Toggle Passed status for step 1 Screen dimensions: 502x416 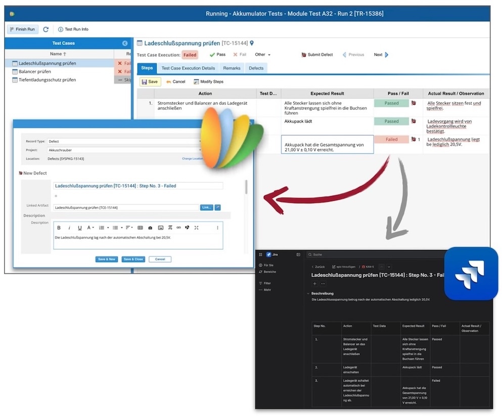pyautogui.click(x=391, y=103)
